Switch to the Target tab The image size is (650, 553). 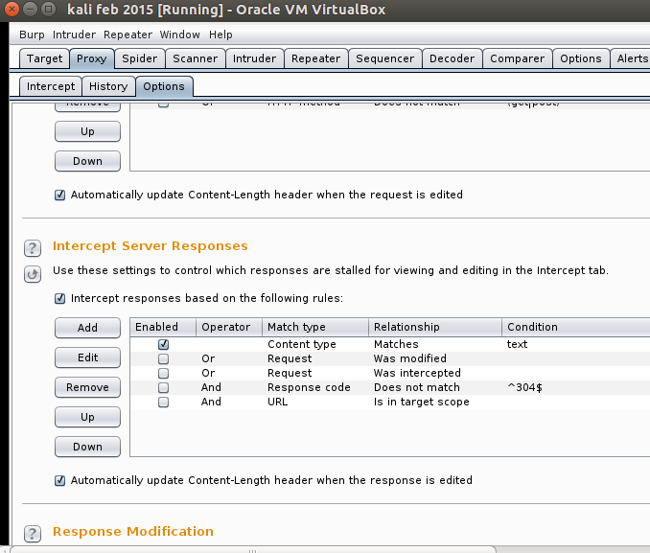click(44, 58)
